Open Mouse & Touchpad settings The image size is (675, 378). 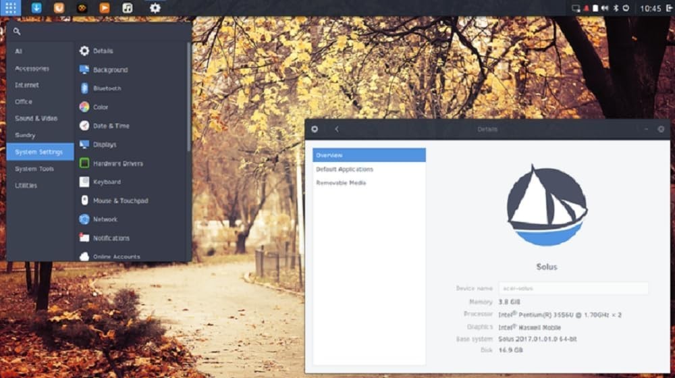tap(132, 200)
